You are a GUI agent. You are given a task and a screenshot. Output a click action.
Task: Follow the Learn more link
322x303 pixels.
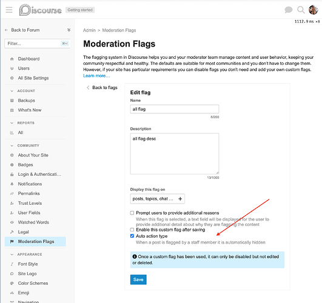(96, 76)
